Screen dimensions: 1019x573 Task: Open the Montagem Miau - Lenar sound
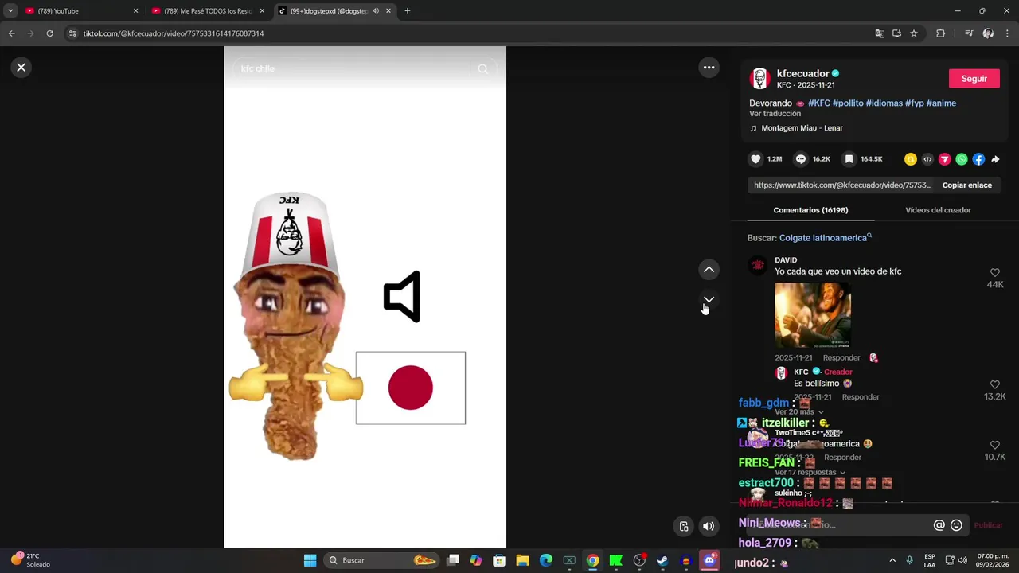click(x=802, y=128)
